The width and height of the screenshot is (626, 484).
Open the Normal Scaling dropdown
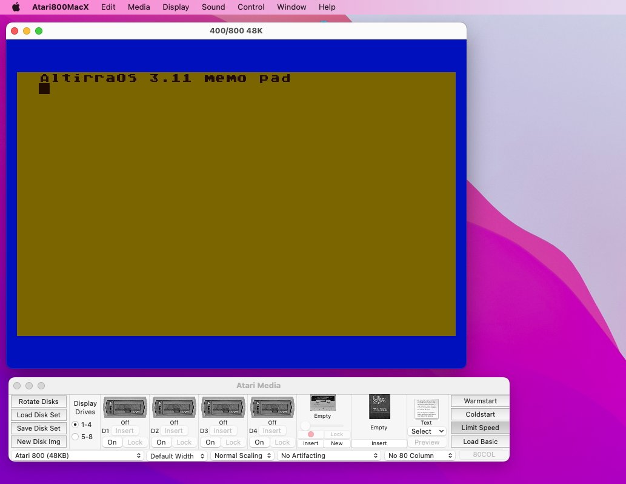[242, 455]
